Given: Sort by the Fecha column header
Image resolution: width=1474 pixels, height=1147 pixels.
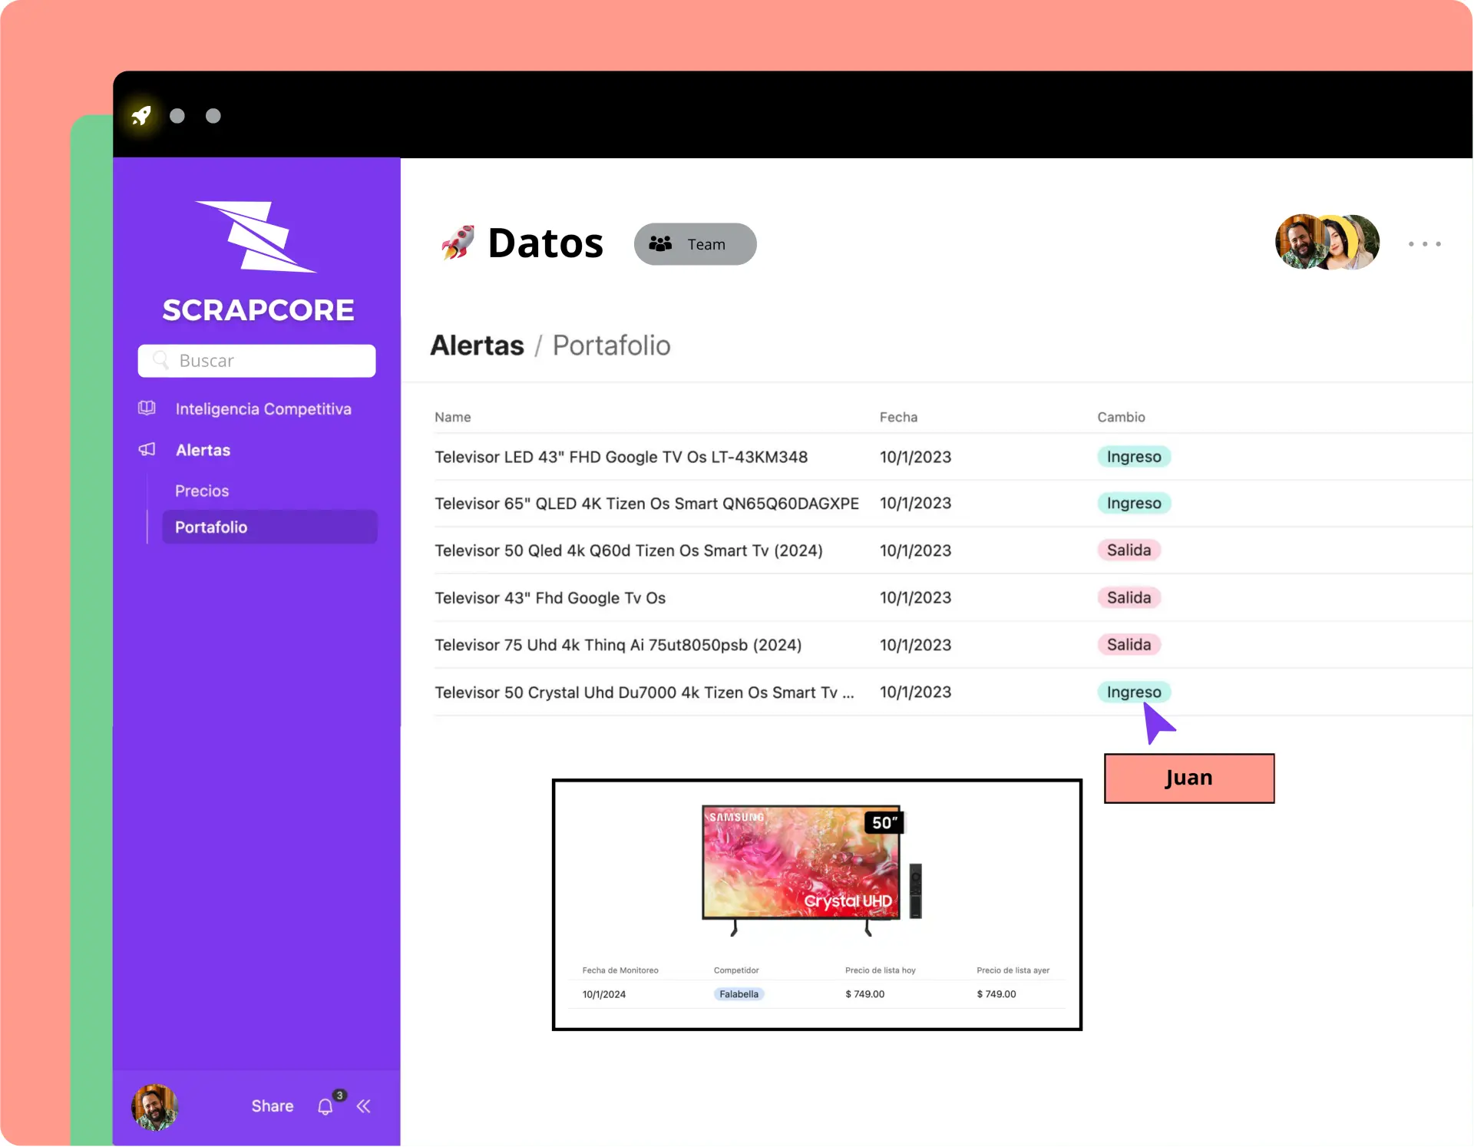Looking at the screenshot, I should click(x=898, y=417).
